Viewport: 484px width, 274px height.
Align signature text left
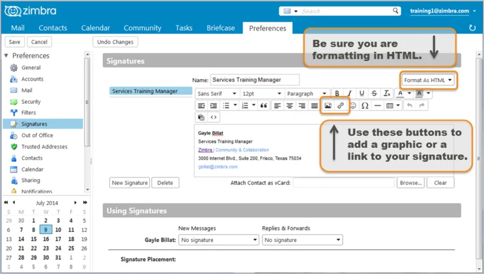click(277, 106)
